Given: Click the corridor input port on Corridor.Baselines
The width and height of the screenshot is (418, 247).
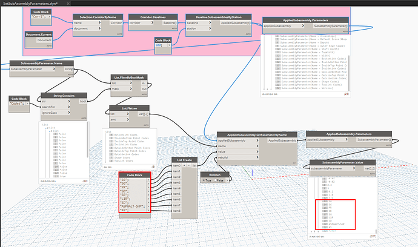Looking at the screenshot, I should pos(141,22).
